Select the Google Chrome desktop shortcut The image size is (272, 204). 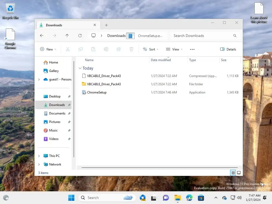(x=10, y=39)
